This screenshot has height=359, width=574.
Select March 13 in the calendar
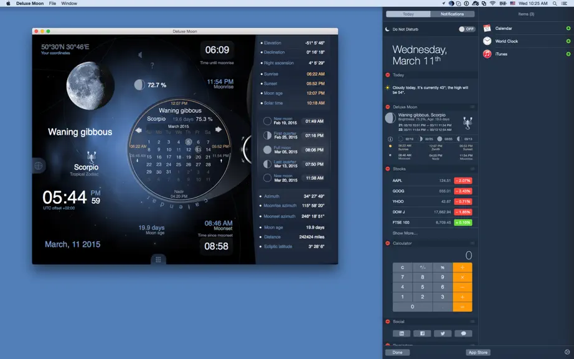[198, 150]
